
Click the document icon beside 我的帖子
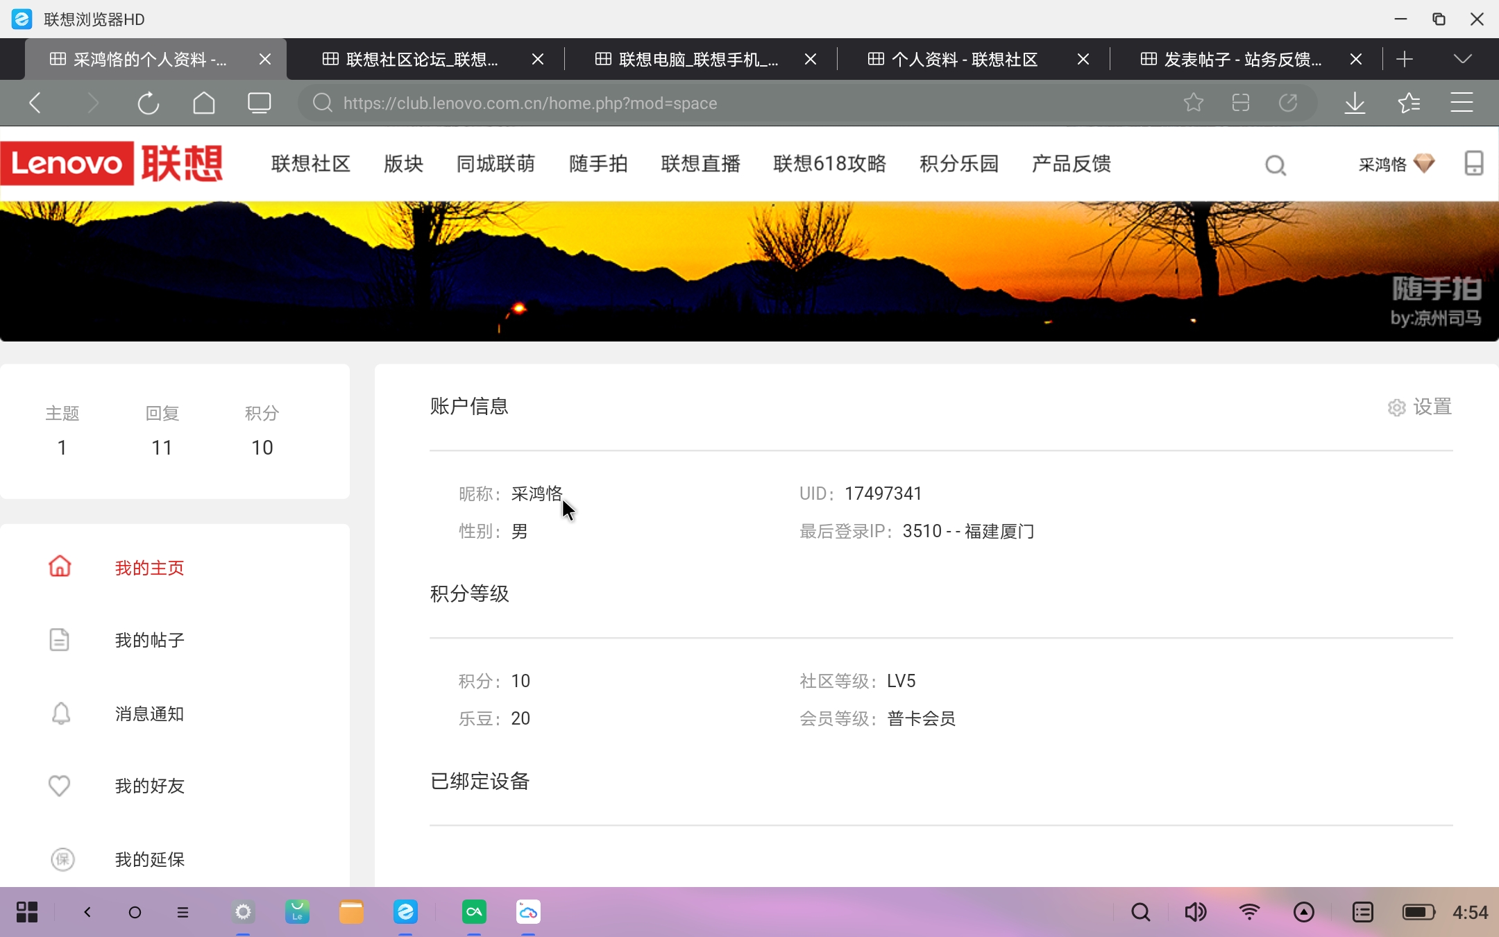tap(60, 639)
